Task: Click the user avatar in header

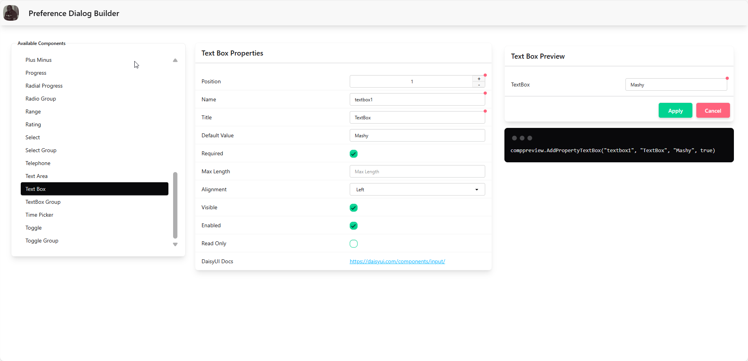Action: click(x=11, y=13)
